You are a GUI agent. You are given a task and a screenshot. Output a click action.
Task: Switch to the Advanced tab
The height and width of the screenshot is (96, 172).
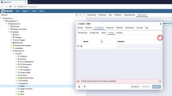coord(110,28)
